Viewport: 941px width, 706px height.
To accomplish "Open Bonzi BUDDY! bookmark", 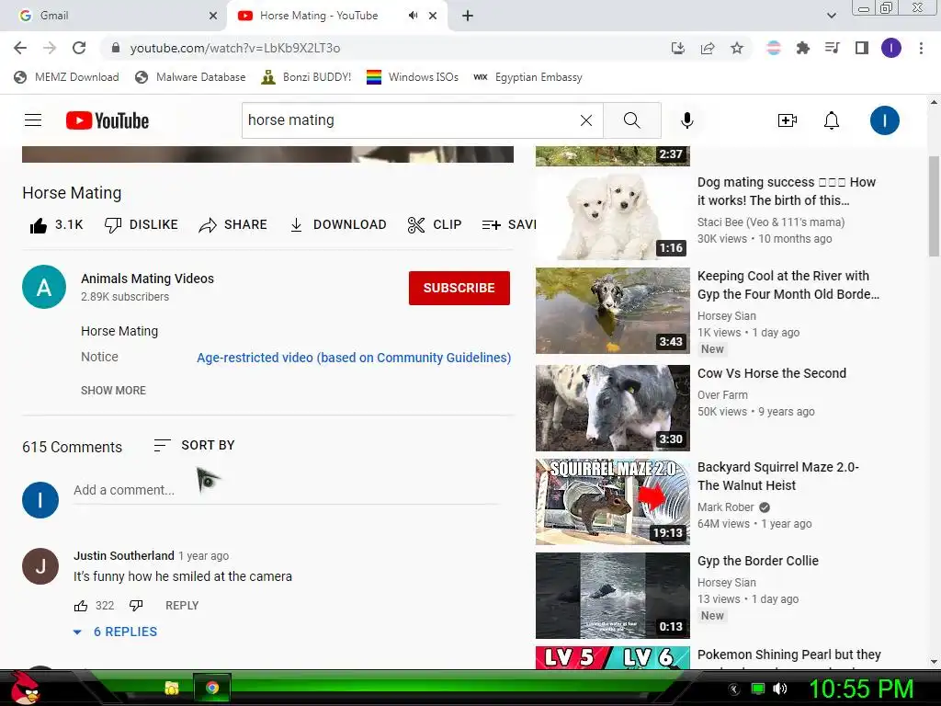I will (x=306, y=77).
